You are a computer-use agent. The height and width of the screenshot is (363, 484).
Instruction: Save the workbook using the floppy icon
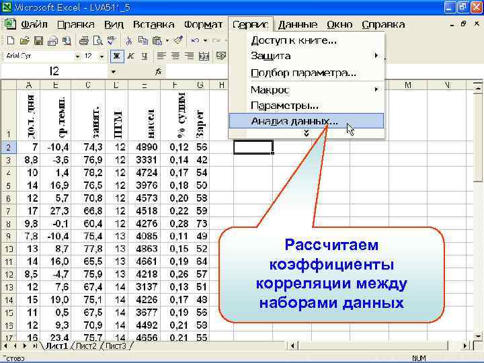coord(38,40)
